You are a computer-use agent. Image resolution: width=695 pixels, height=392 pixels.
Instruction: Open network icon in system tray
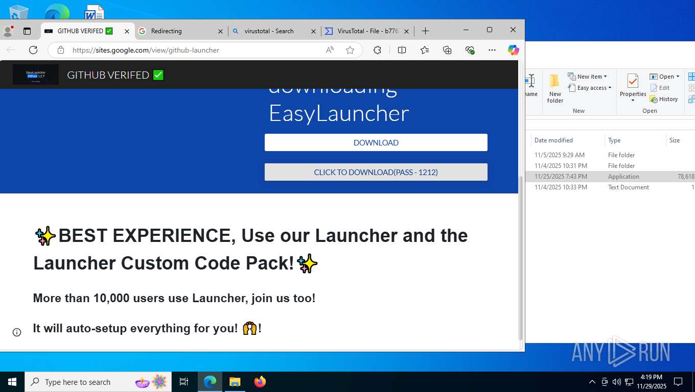[x=629, y=382]
